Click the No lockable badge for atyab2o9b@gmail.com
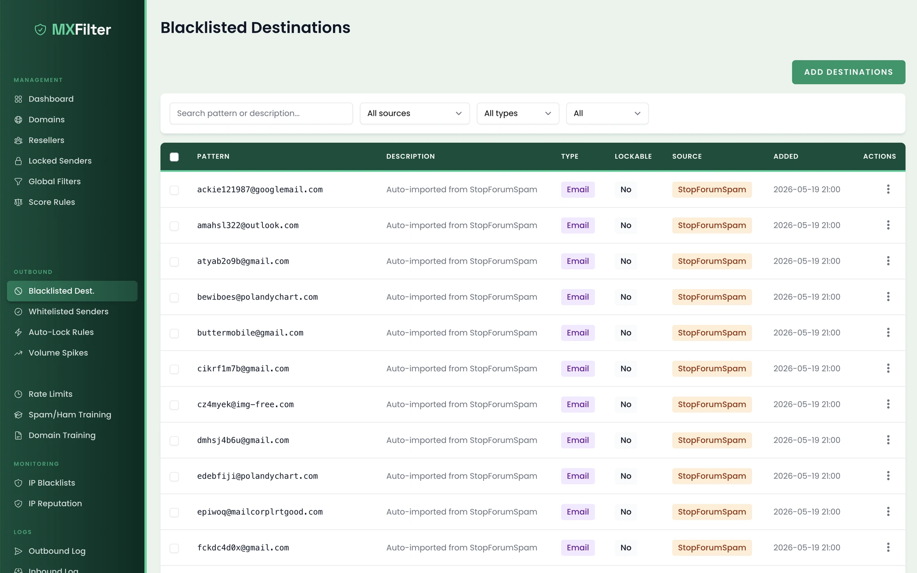Image resolution: width=917 pixels, height=573 pixels. (626, 261)
